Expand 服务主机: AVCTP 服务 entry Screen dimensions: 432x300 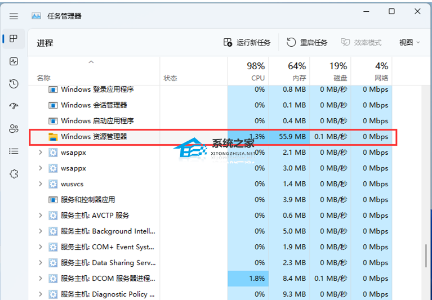pyautogui.click(x=40, y=216)
